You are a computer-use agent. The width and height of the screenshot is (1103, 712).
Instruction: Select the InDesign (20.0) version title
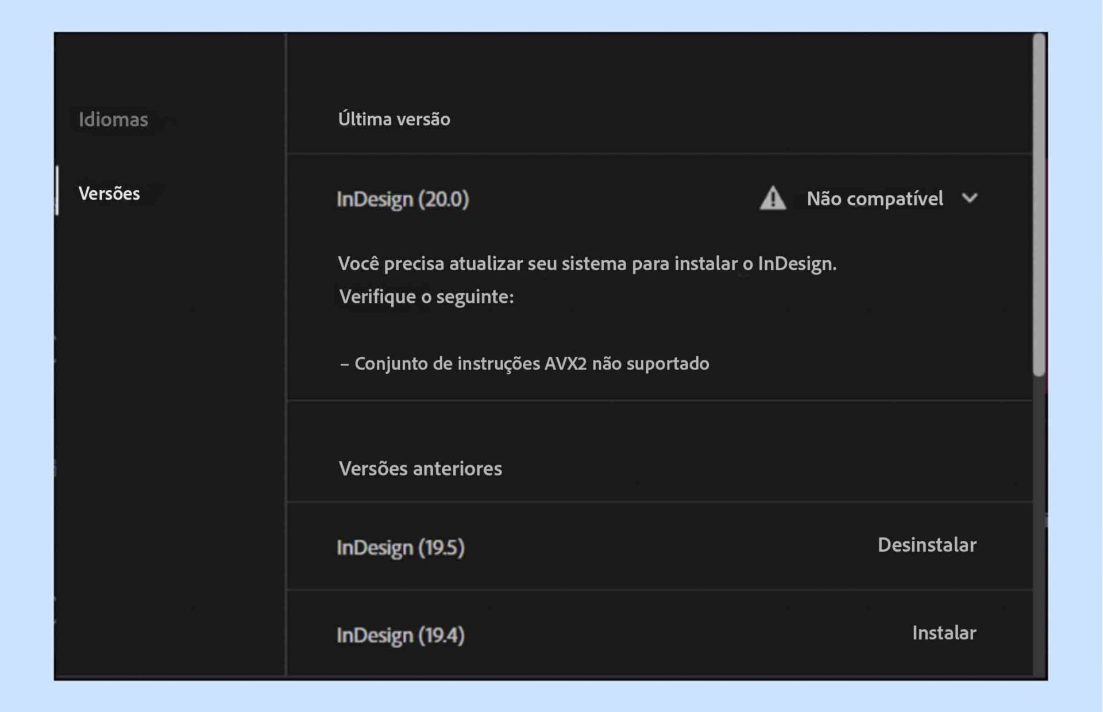coord(403,199)
